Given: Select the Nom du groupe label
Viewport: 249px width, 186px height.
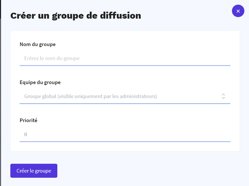Looking at the screenshot, I should click(37, 44).
